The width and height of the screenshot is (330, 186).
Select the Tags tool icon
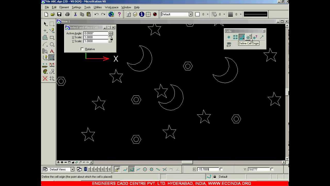(45, 51)
